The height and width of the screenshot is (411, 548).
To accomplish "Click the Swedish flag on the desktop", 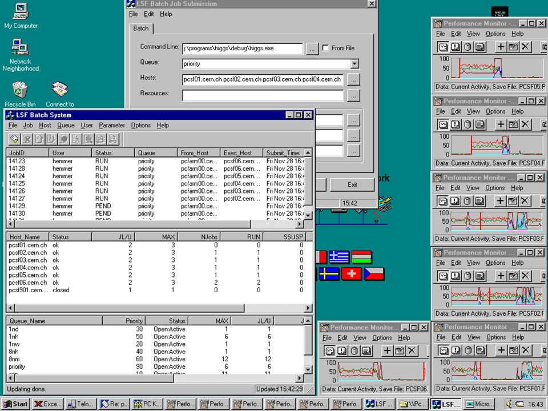I will (329, 274).
